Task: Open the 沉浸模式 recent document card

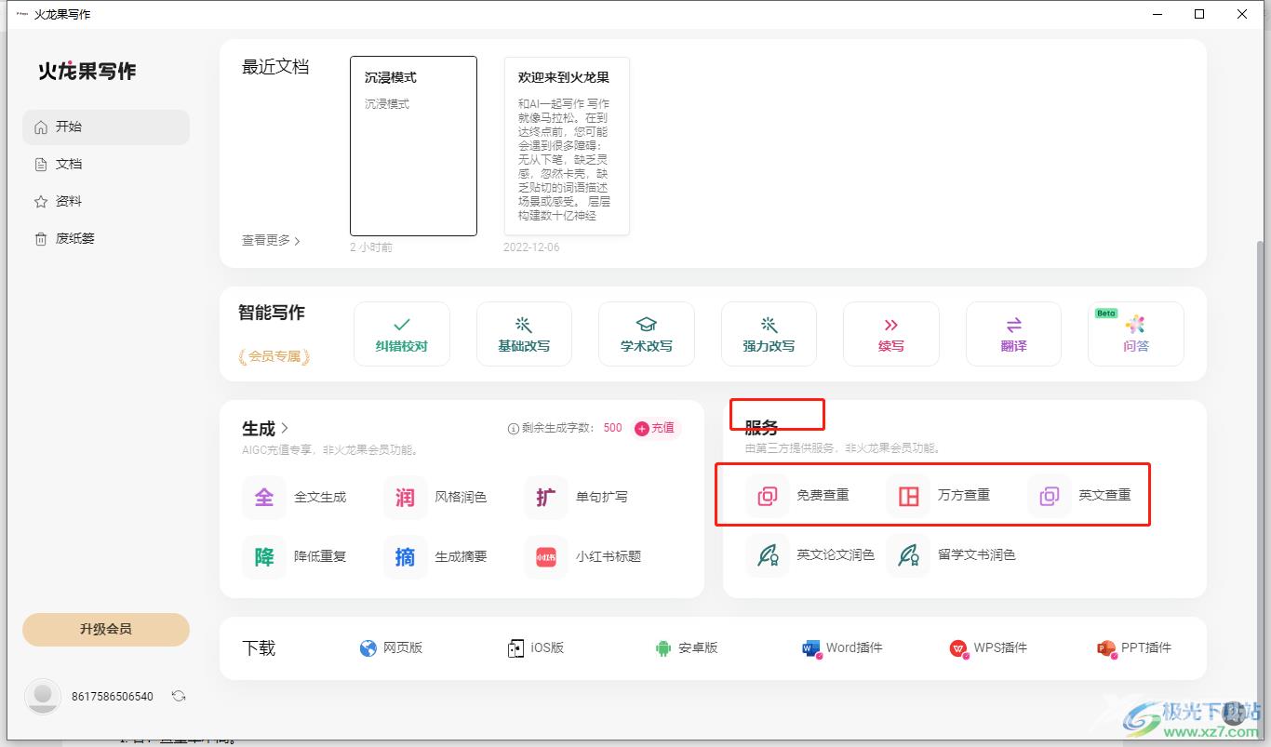Action: click(x=413, y=146)
